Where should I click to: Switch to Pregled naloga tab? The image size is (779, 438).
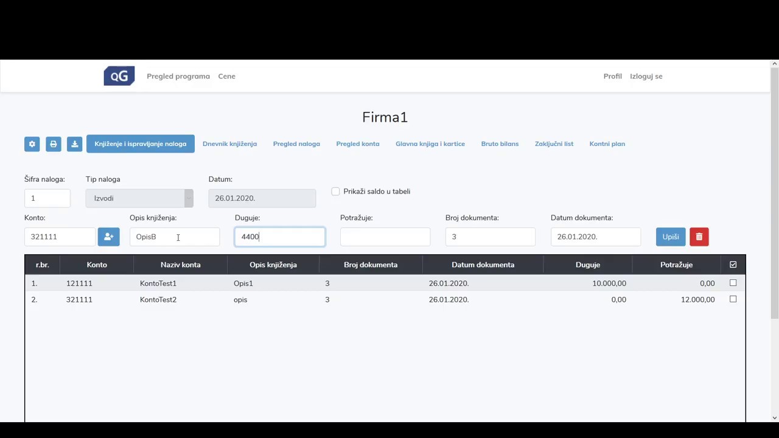[x=296, y=144]
